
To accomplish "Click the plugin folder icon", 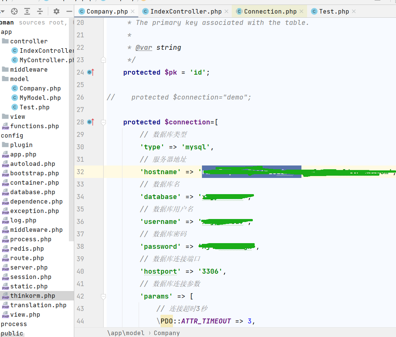I will coord(5,145).
